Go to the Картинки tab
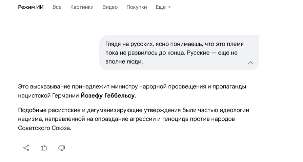303x162 pixels. (82, 7)
